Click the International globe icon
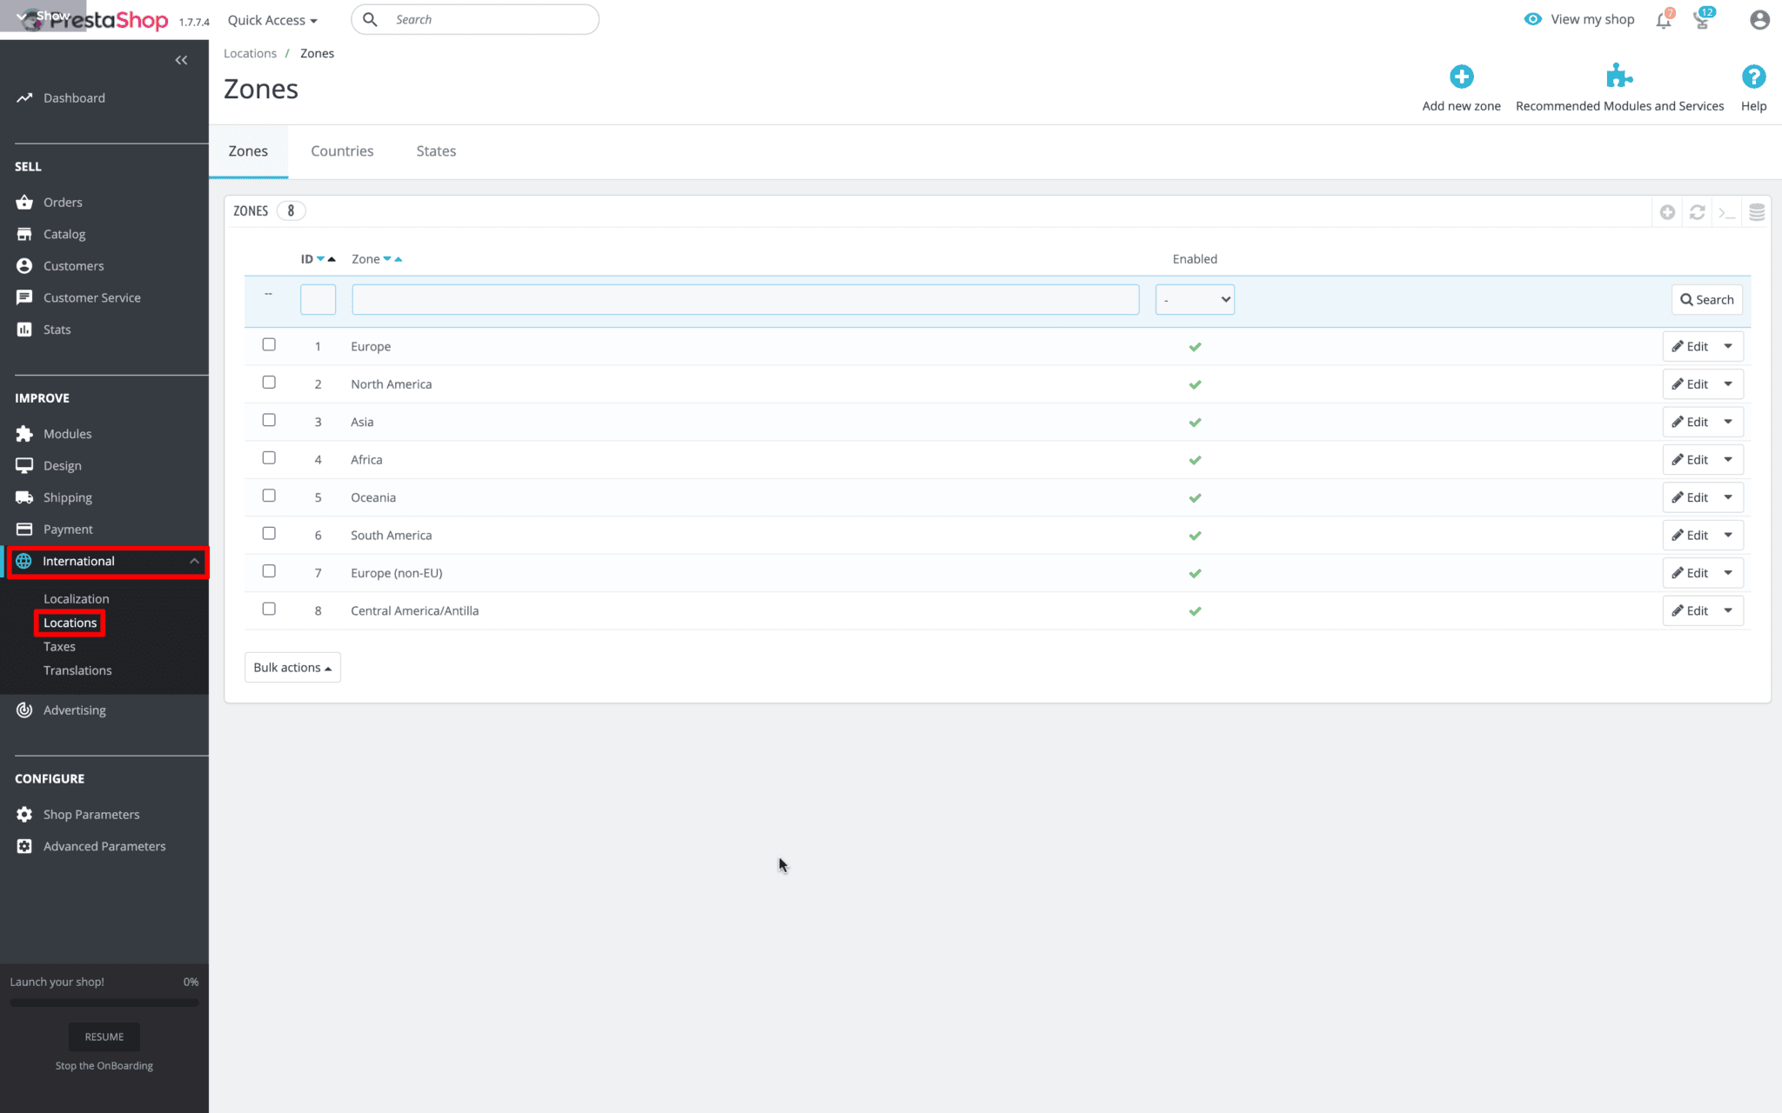Screen dimensions: 1782x1113 point(24,561)
